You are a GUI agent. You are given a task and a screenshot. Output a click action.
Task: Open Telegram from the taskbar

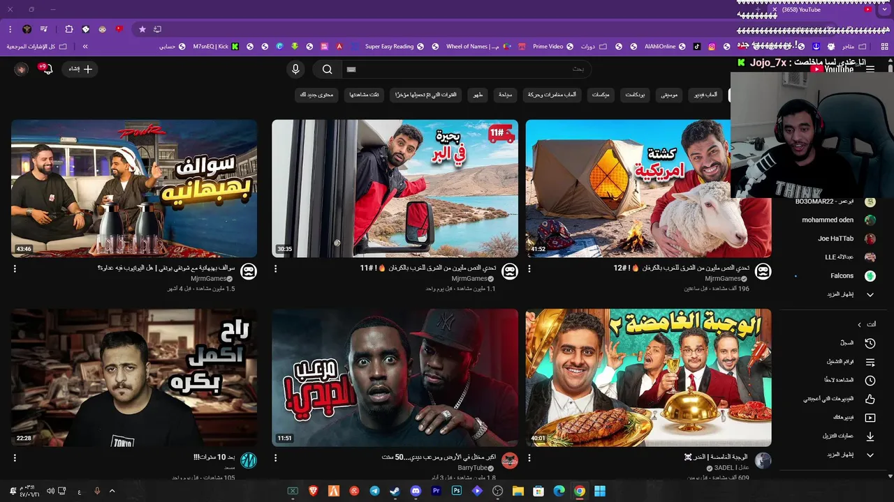pos(374,491)
